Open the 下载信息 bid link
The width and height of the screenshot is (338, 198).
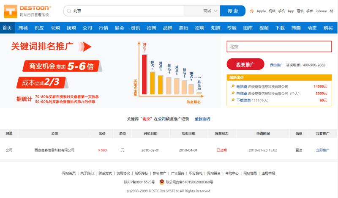[x=243, y=100]
